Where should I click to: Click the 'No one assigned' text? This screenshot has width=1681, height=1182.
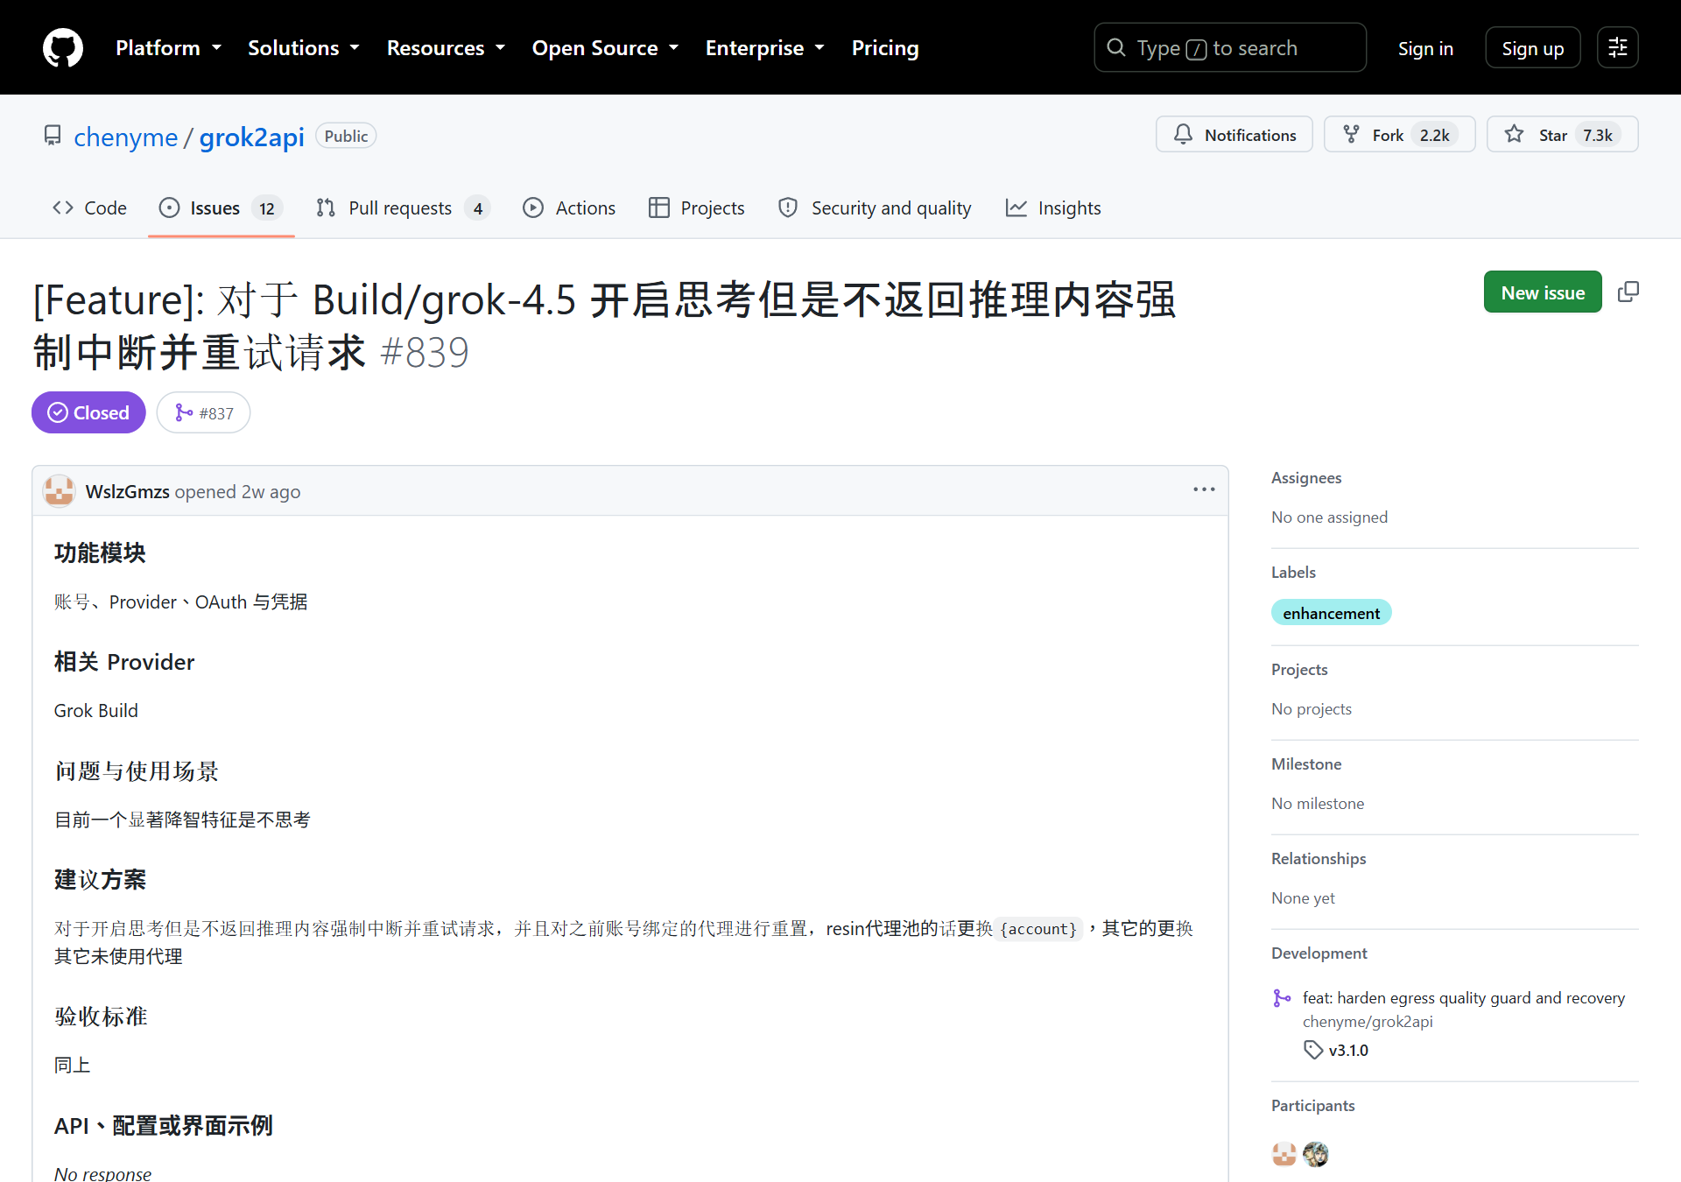[1329, 517]
